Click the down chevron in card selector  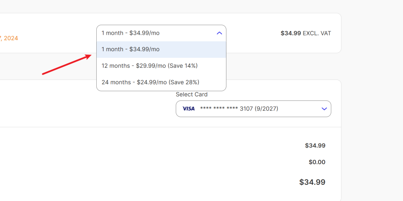[x=324, y=109]
